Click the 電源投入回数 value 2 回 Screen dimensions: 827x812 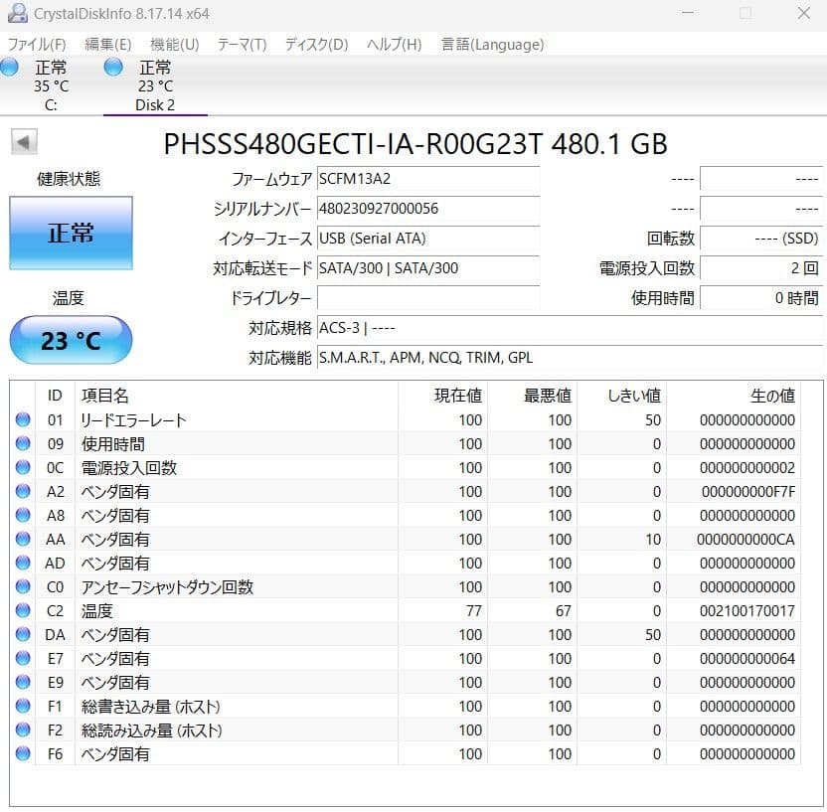(761, 268)
